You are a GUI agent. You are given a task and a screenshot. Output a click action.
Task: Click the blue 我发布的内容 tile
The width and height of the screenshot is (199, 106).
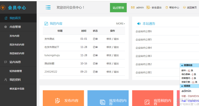(108, 98)
